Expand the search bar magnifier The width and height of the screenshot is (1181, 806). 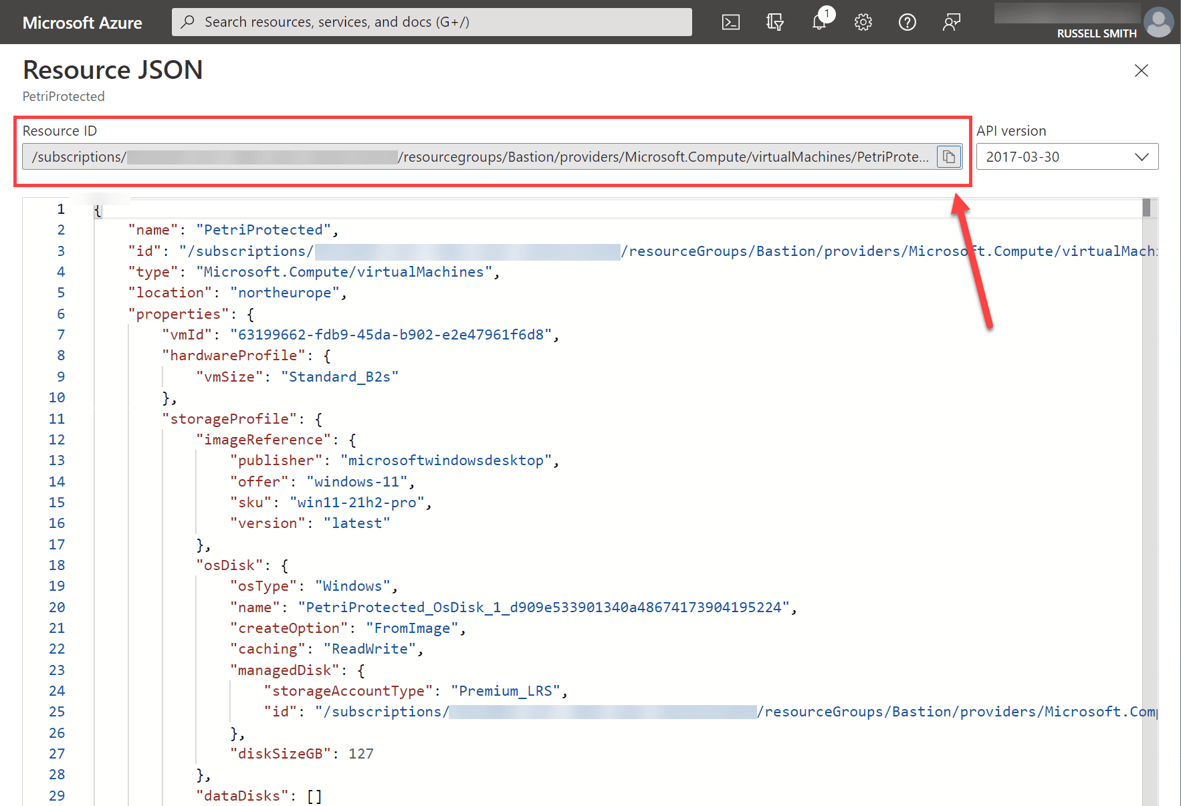coord(187,21)
